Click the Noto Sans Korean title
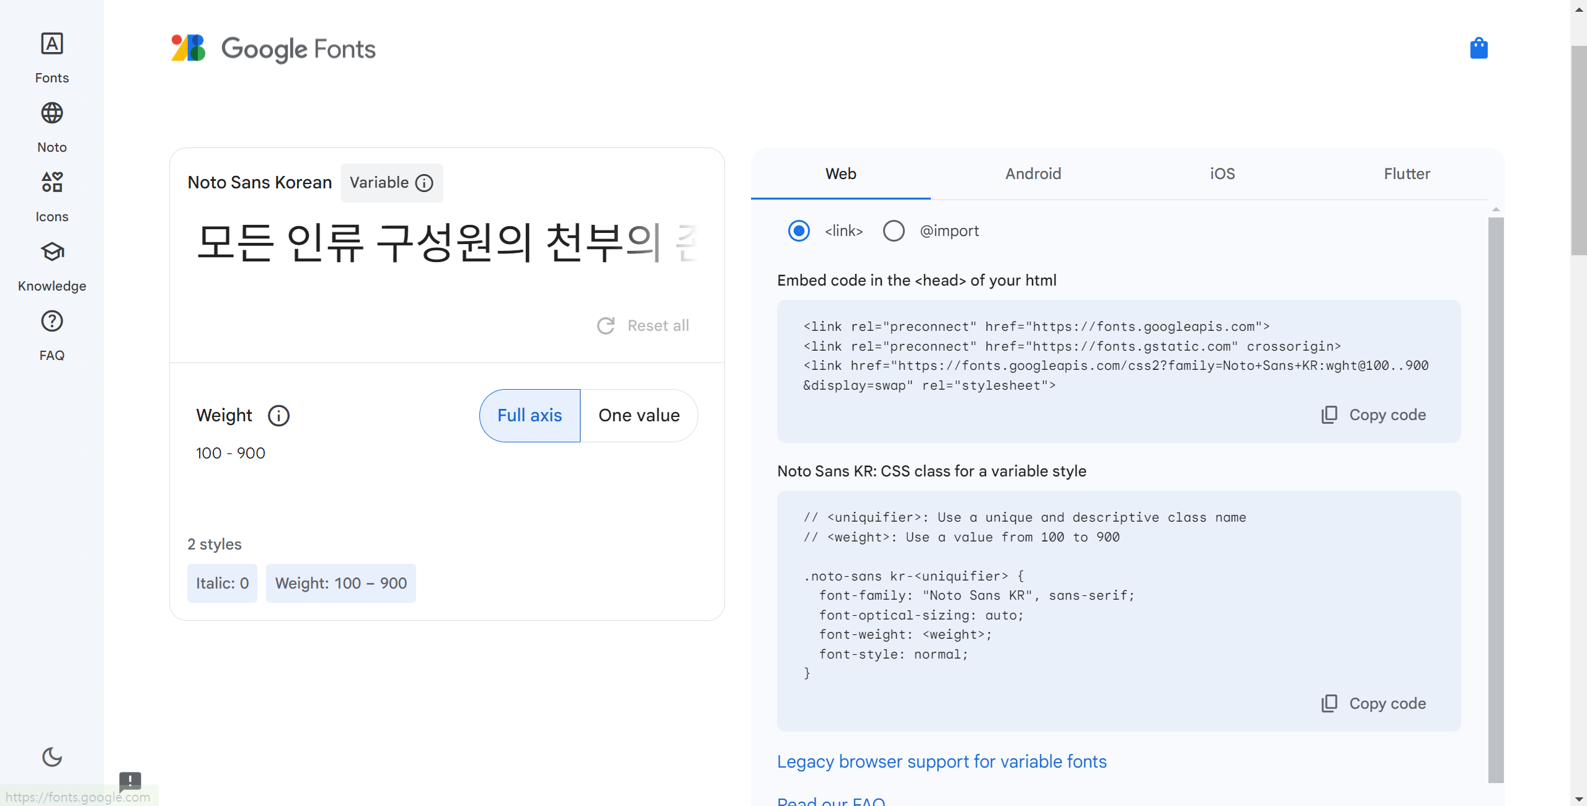 [260, 183]
